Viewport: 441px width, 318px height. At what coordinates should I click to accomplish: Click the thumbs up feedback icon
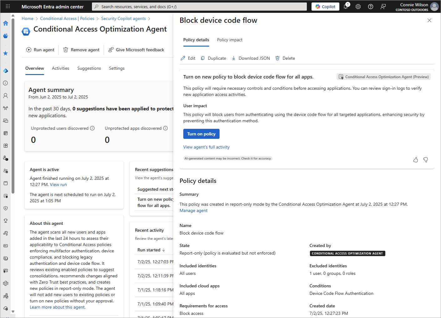pyautogui.click(x=416, y=160)
